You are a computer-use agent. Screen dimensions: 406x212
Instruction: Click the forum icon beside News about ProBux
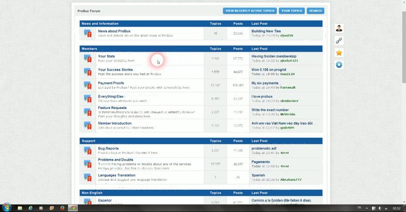coord(88,34)
